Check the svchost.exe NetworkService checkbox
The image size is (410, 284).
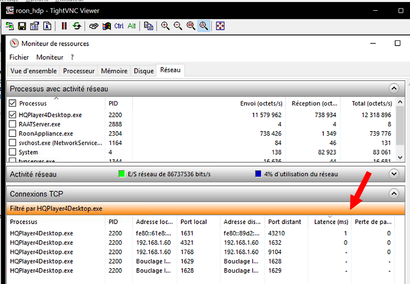pos(12,143)
